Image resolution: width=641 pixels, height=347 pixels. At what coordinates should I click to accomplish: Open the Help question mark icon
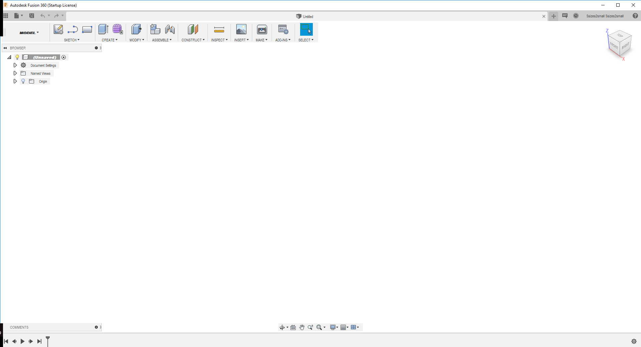point(635,16)
